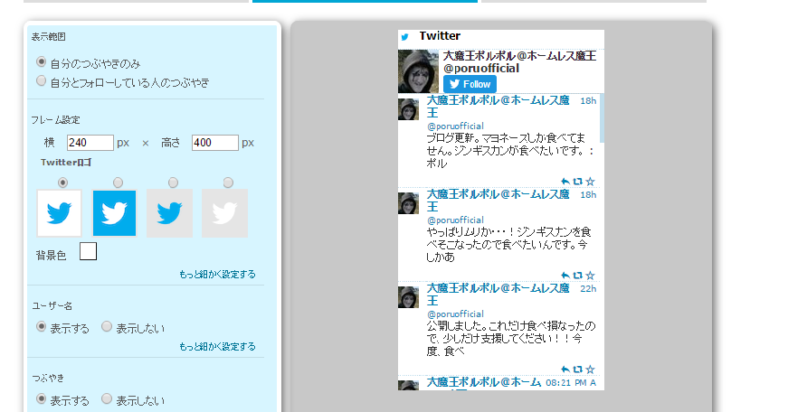The height and width of the screenshot is (412, 788).
Task: Click the widget timeline scrollbar
Action: (602, 118)
